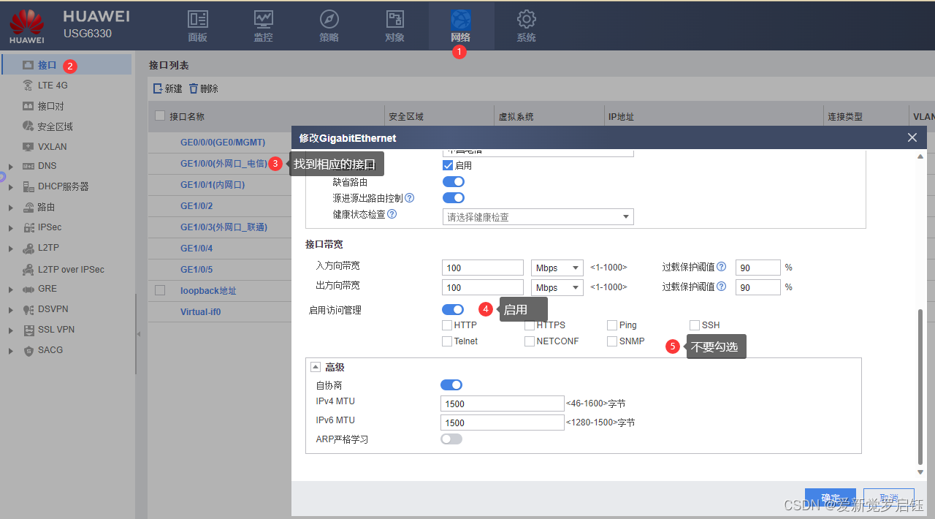935x519 pixels.
Task: Expand the IPSec tree node arrow
Action: 10,228
